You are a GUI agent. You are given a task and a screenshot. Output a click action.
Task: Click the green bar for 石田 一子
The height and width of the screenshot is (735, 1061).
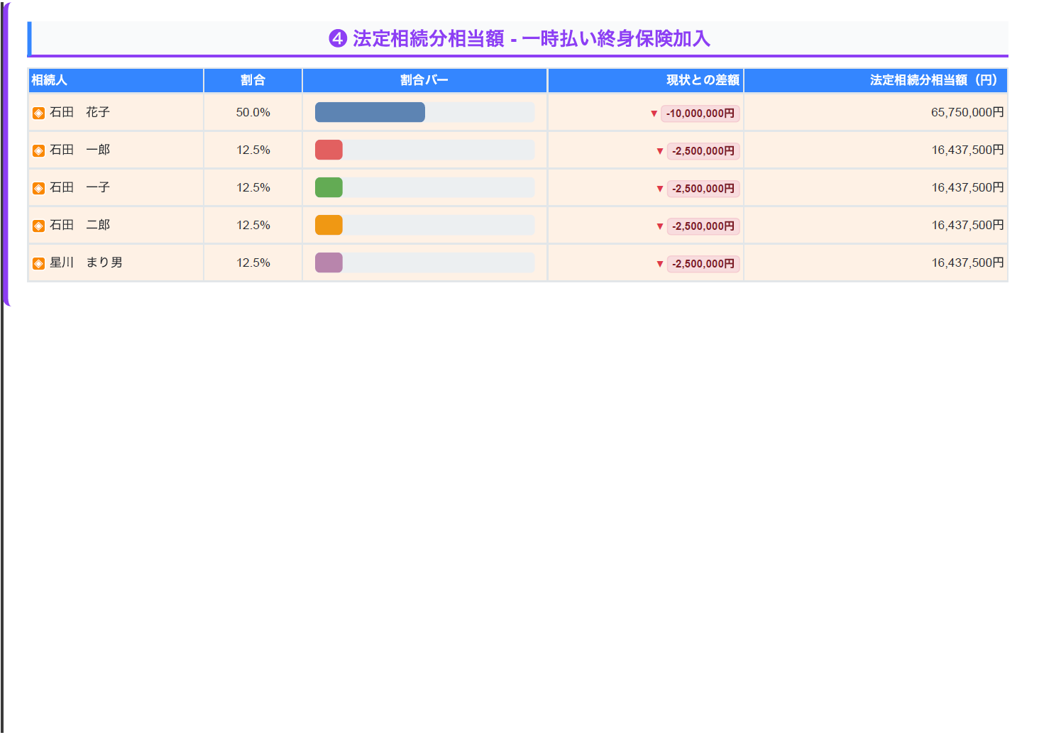tap(329, 187)
